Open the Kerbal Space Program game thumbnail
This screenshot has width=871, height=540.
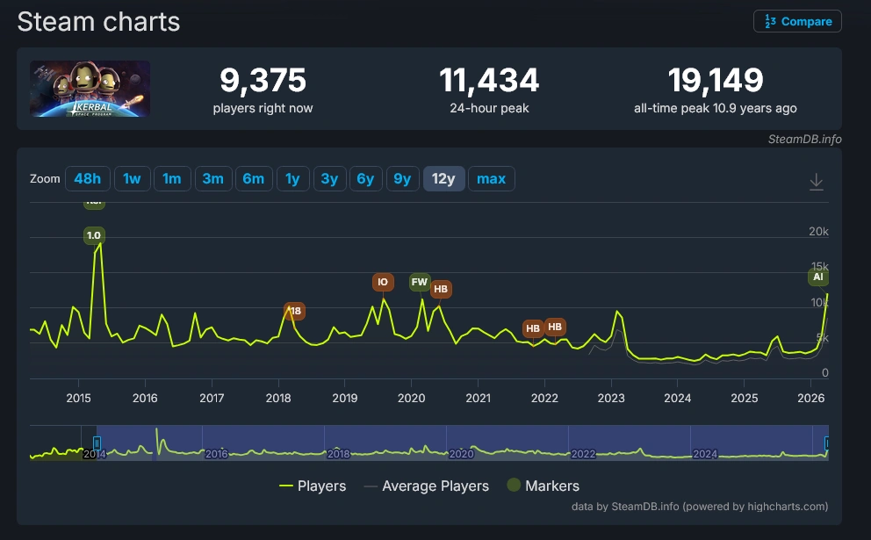[x=90, y=89]
